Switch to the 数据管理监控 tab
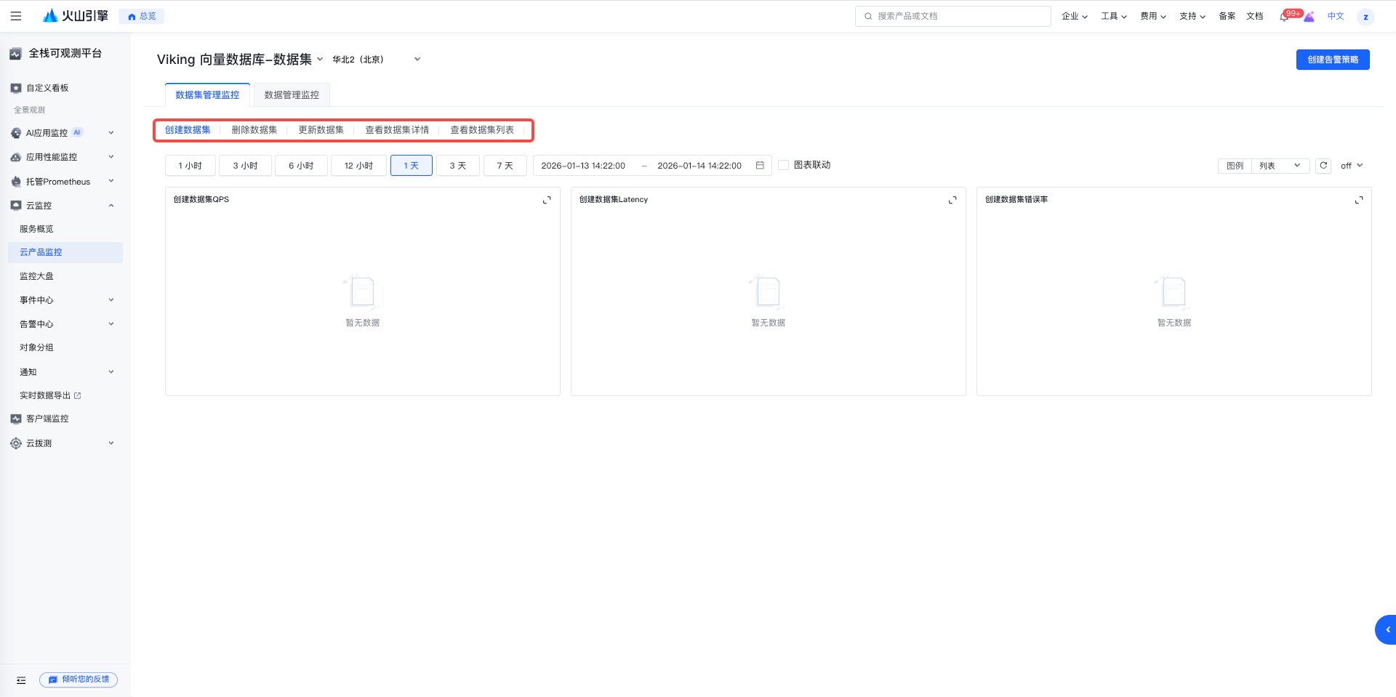The height and width of the screenshot is (697, 1396). (x=292, y=95)
